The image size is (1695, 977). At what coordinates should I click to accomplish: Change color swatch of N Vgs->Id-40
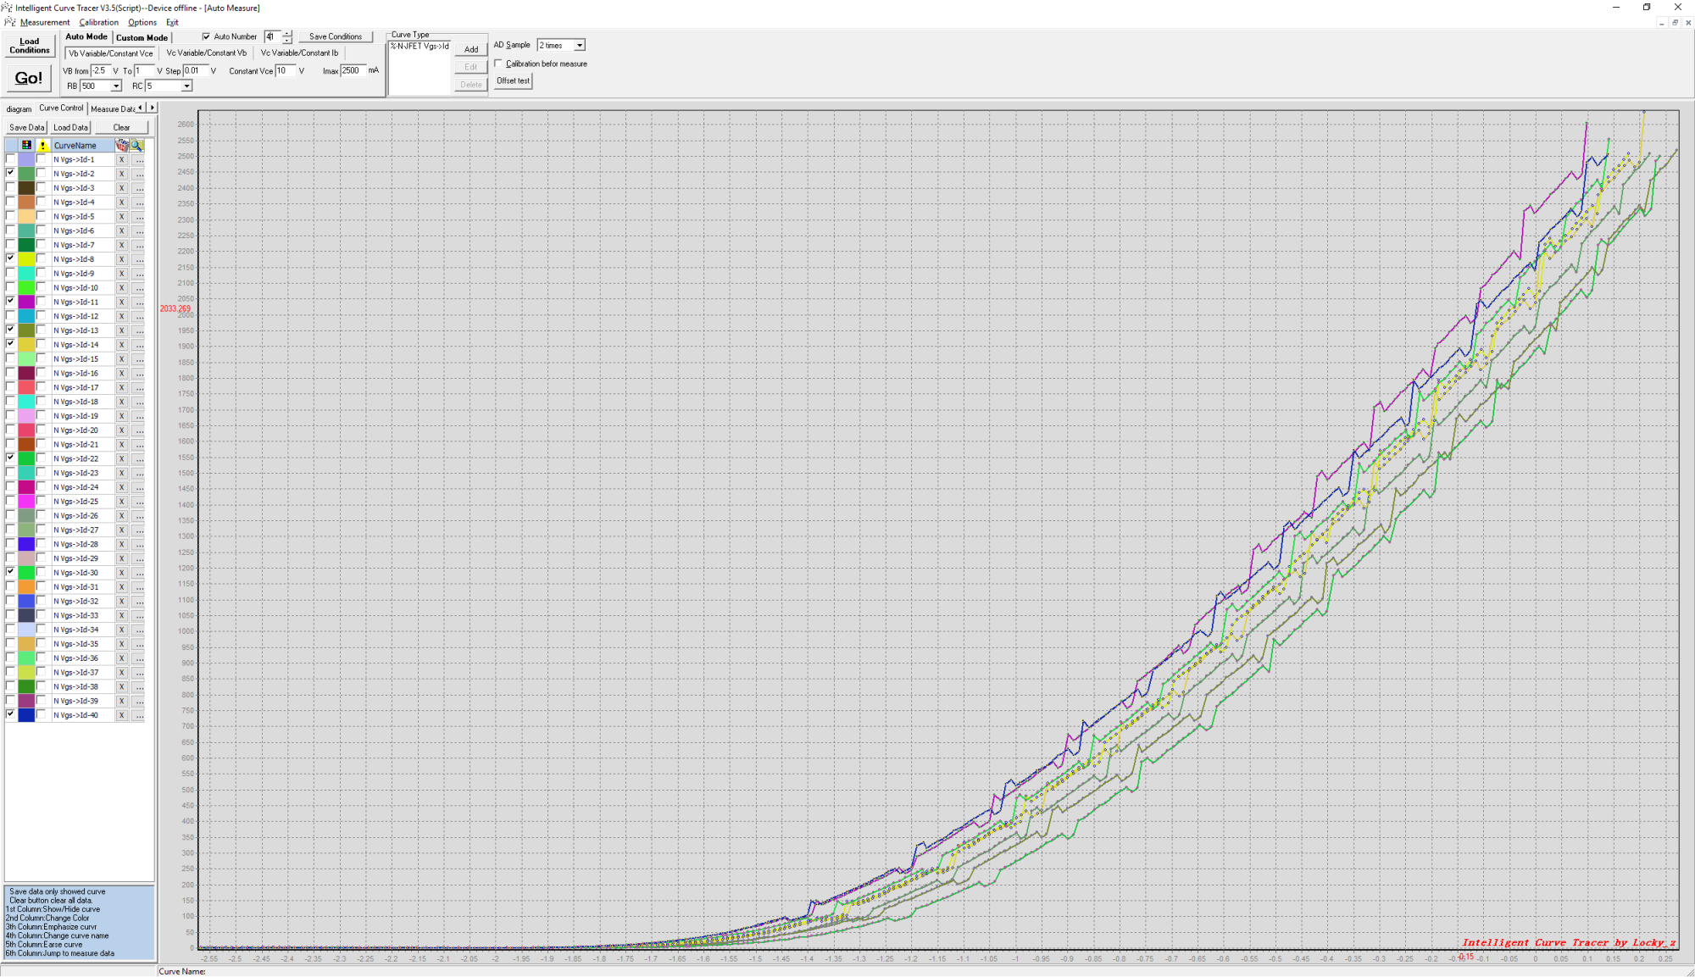tap(26, 715)
